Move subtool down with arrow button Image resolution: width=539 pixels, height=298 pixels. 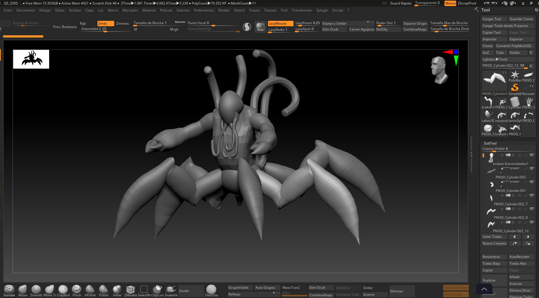click(x=528, y=237)
